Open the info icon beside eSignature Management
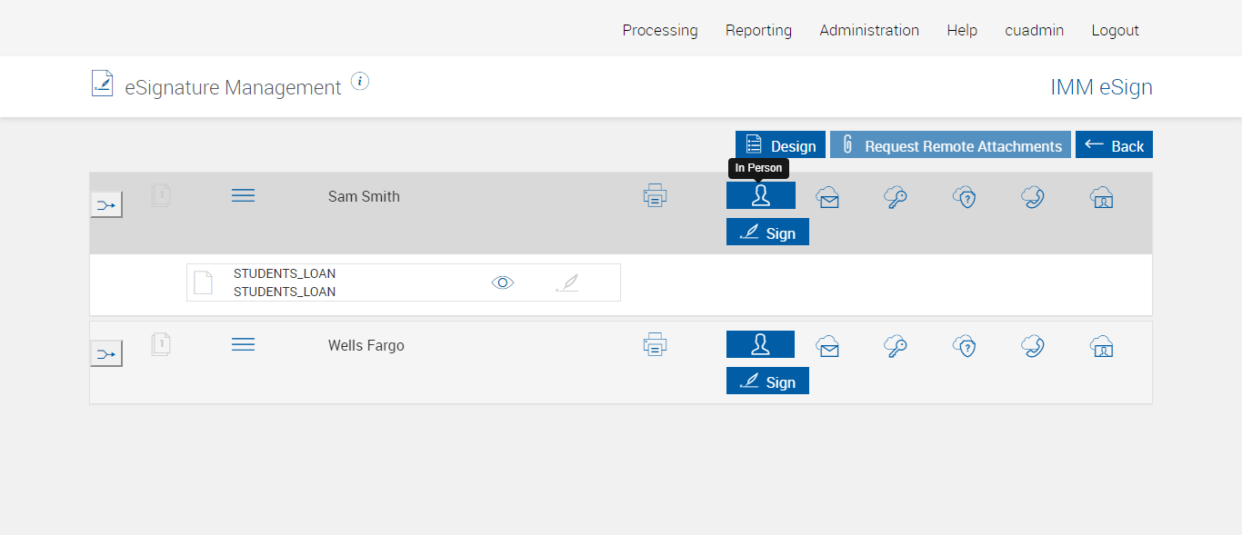Viewport: 1242px width, 535px height. pos(360,82)
